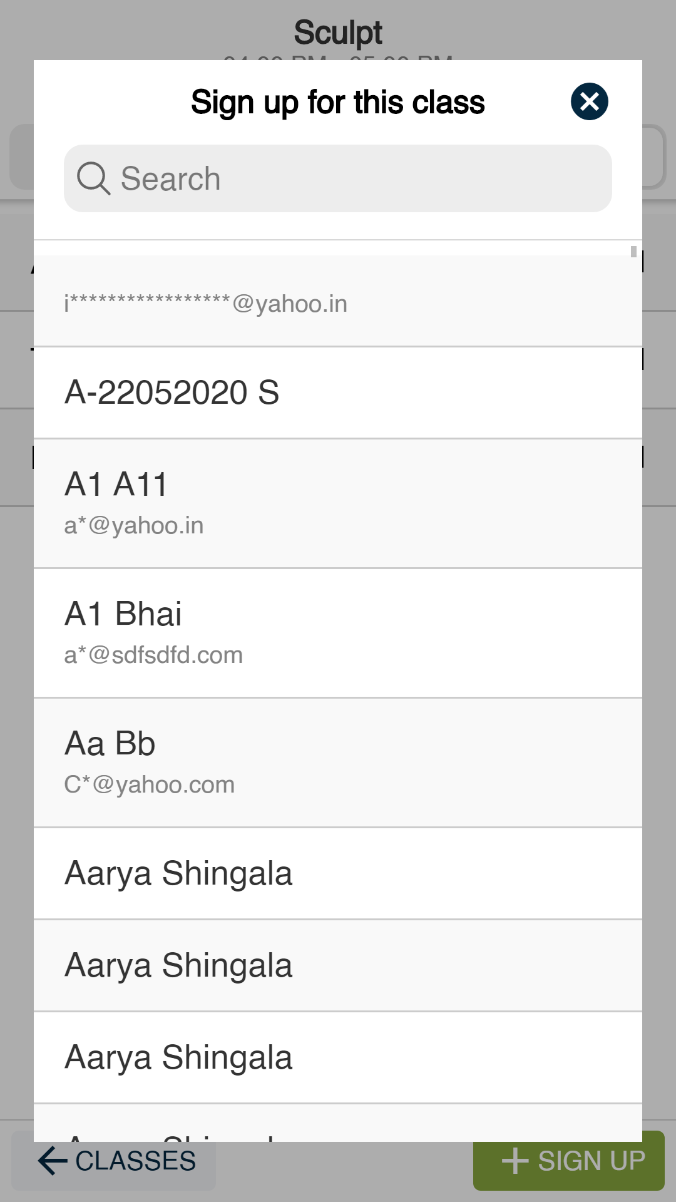Screen dimensions: 676x1202
Task: Click the magnifying glass search icon
Action: (x=93, y=178)
